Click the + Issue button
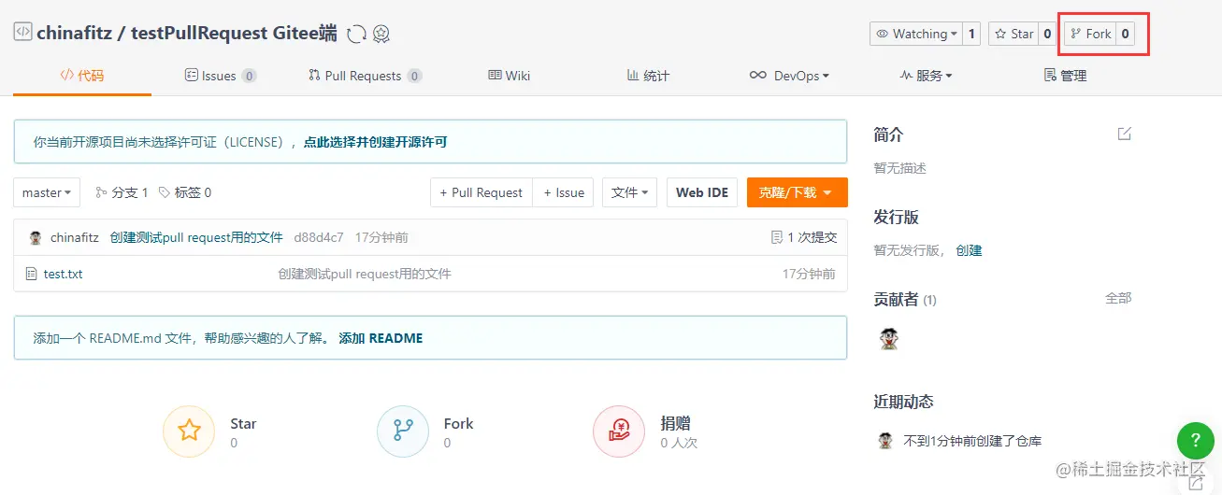This screenshot has height=495, width=1222. tap(564, 192)
